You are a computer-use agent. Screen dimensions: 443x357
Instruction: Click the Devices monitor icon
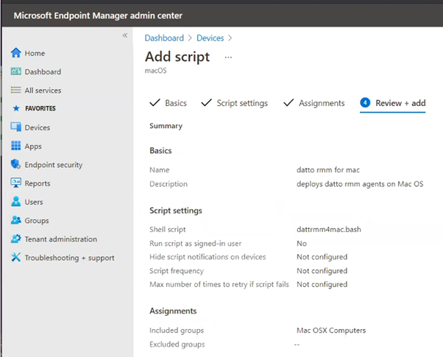[x=16, y=127]
